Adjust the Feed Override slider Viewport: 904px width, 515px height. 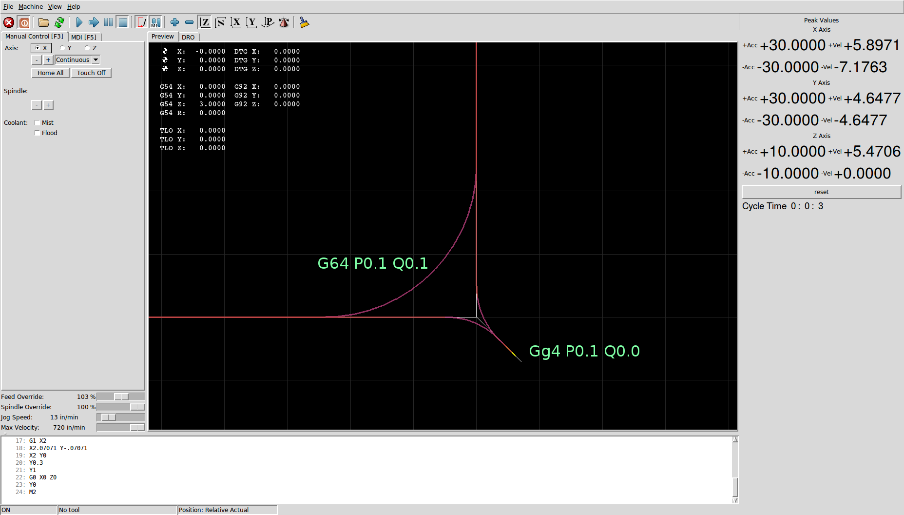click(121, 397)
